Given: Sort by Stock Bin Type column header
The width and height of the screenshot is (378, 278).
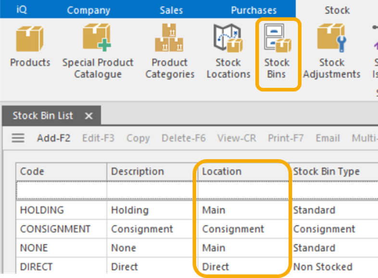Looking at the screenshot, I should (x=333, y=172).
